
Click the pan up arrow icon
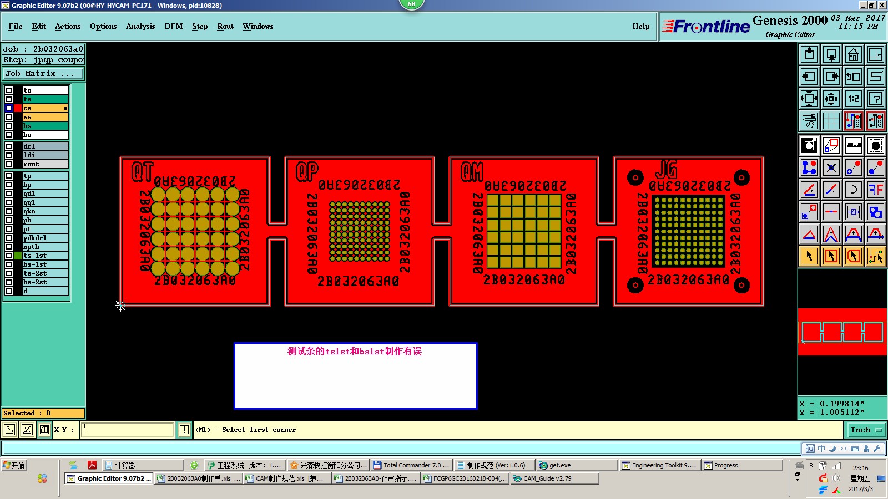(x=809, y=54)
